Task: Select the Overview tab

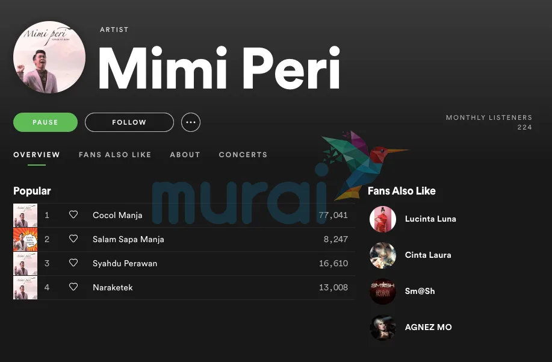Action: (37, 155)
